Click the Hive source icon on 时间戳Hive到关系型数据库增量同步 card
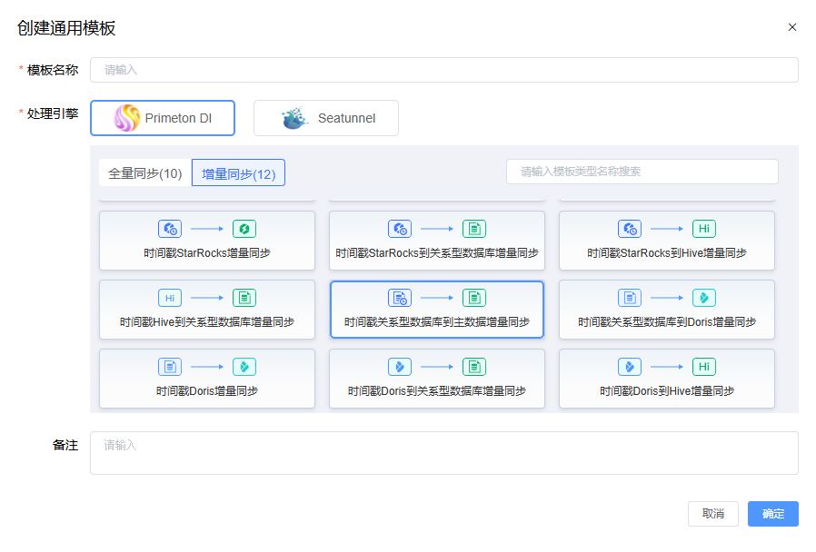The height and width of the screenshot is (552, 816). point(169,297)
